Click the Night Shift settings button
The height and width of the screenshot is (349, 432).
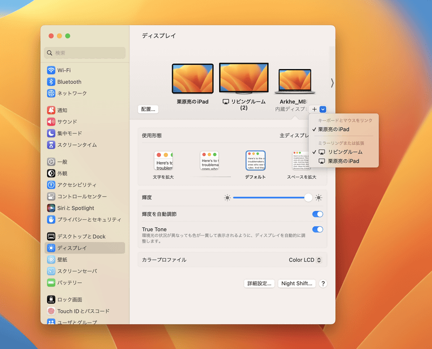click(296, 283)
